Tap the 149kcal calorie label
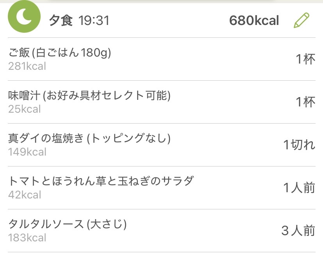323x255 pixels. tap(27, 152)
